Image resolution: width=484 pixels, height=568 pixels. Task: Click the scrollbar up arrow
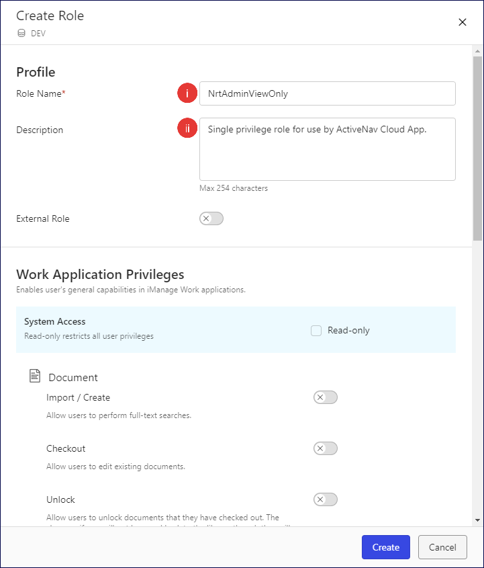pyautogui.click(x=477, y=50)
